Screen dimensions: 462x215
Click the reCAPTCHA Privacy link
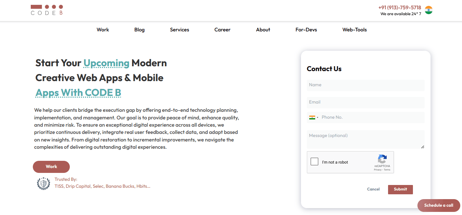pyautogui.click(x=378, y=169)
